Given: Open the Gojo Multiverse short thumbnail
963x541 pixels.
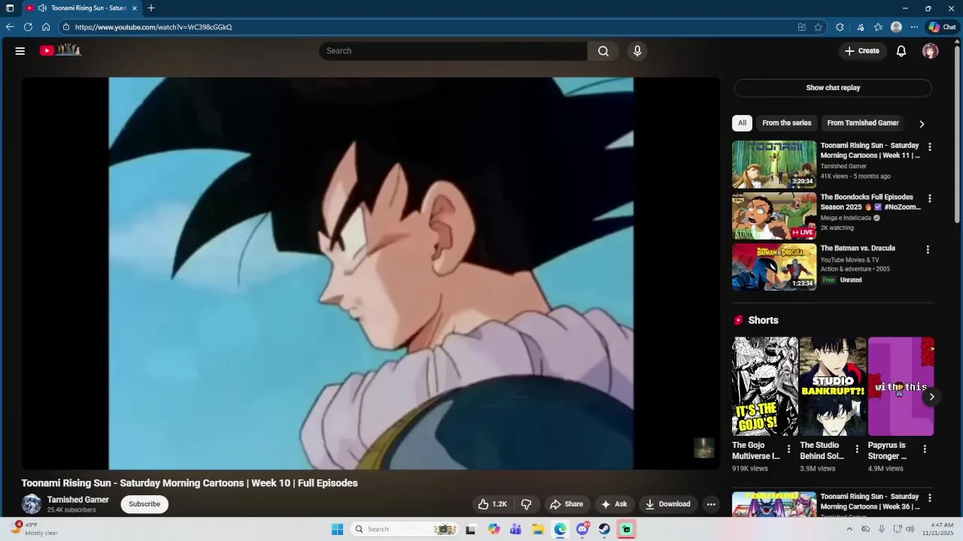Looking at the screenshot, I should tap(765, 386).
